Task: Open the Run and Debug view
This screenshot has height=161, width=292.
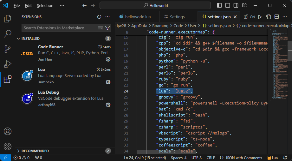Action: pos(8,64)
